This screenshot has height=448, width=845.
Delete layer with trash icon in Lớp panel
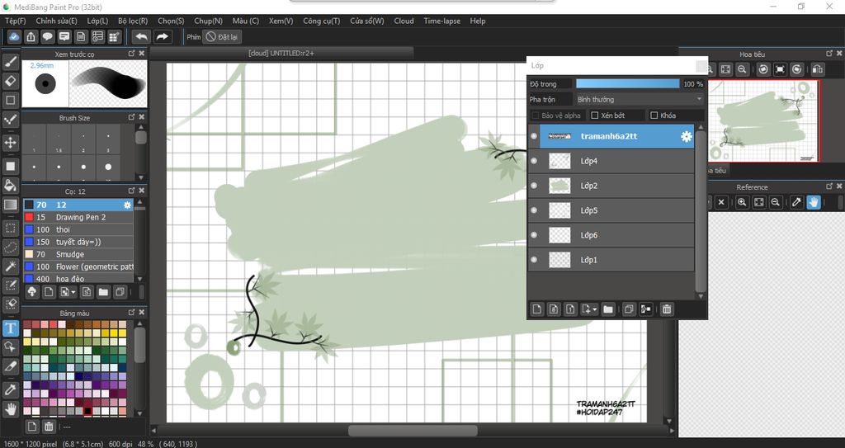(667, 309)
